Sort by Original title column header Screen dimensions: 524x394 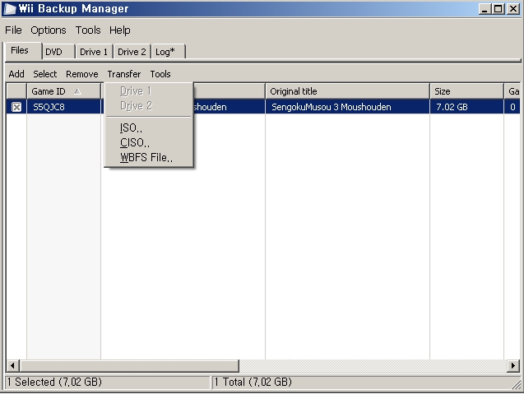(347, 91)
